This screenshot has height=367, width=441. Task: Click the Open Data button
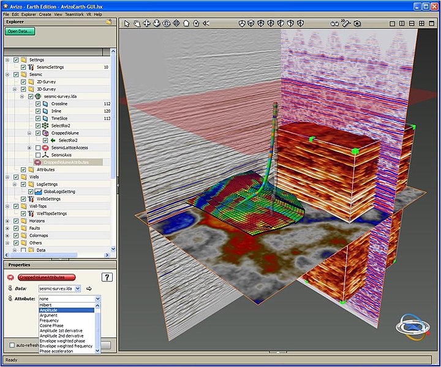pos(20,31)
